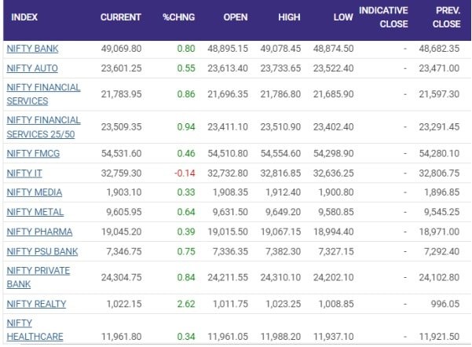Select the NIFTY FINANCIAL SERVICES 25/50 link

coord(43,127)
